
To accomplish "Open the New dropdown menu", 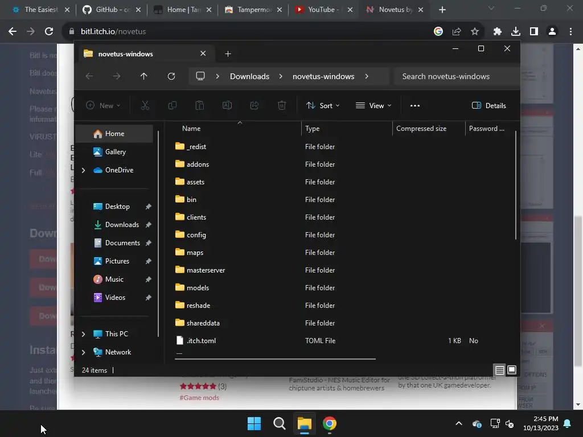I will tap(103, 105).
